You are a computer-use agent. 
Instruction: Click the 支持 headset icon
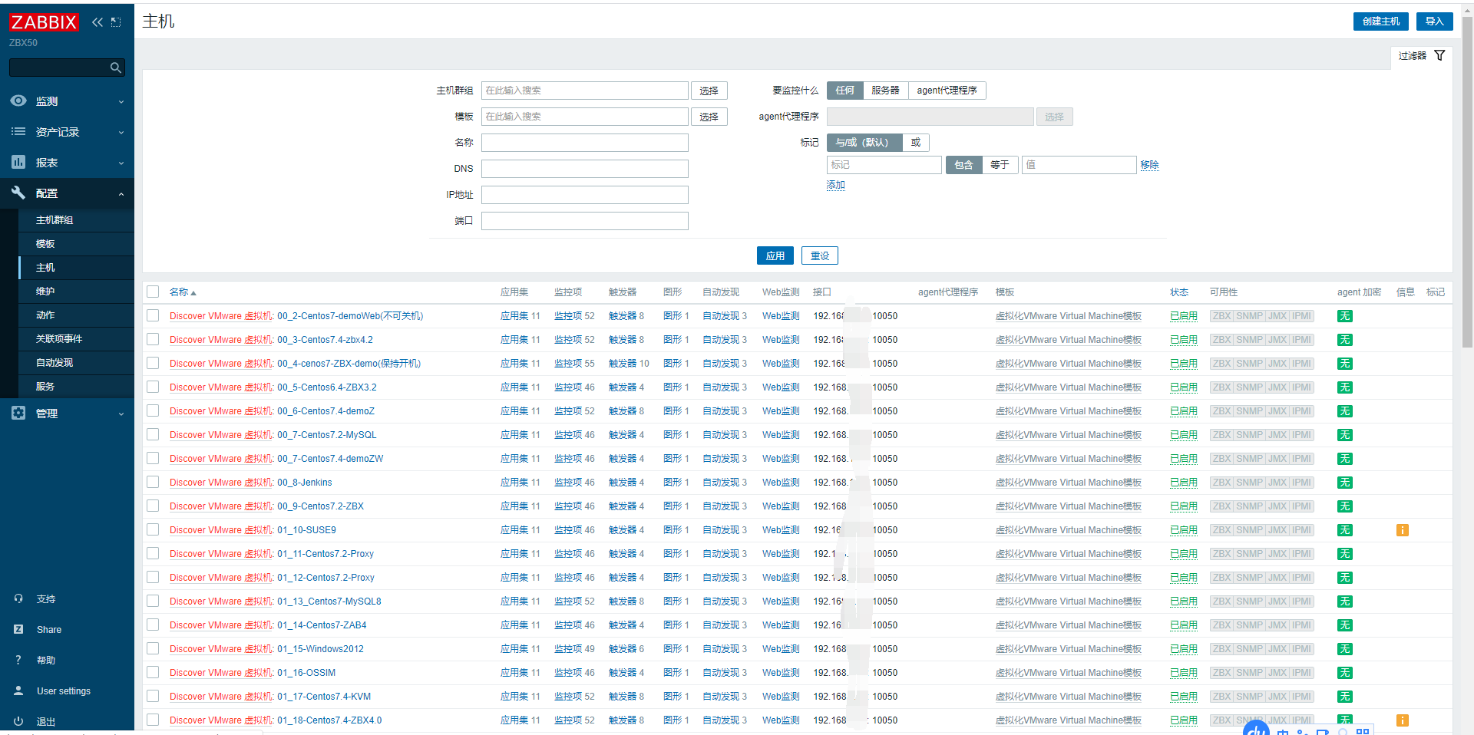pyautogui.click(x=18, y=598)
